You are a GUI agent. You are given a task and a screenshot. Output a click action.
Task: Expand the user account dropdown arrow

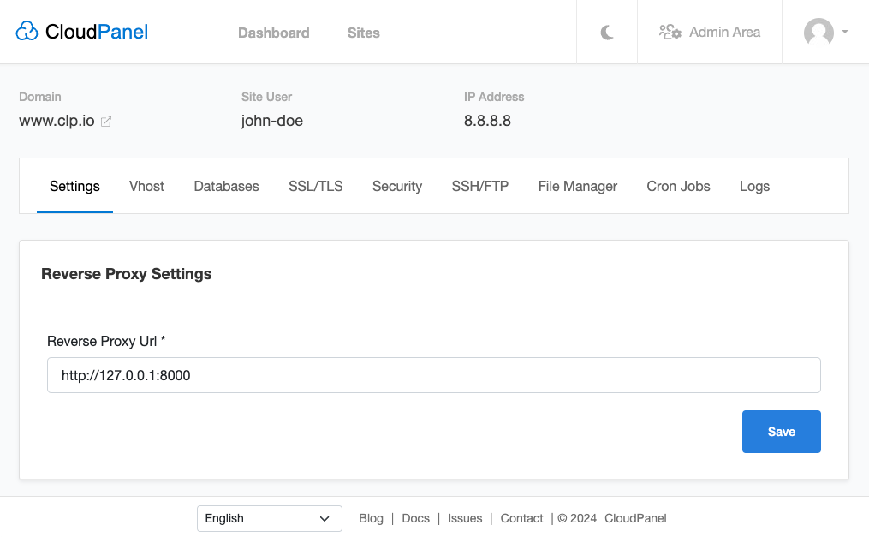845,32
